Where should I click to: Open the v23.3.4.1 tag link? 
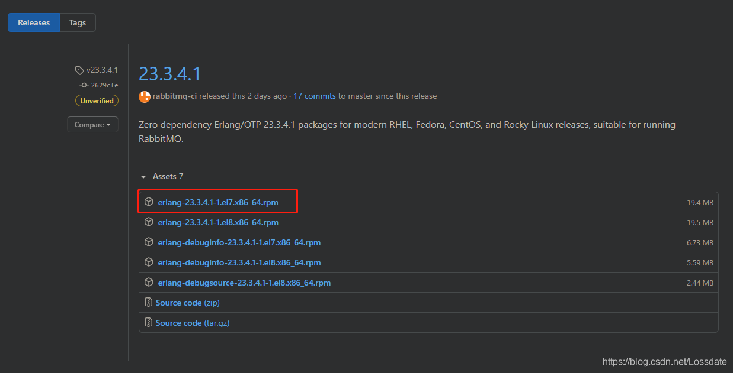coord(102,70)
